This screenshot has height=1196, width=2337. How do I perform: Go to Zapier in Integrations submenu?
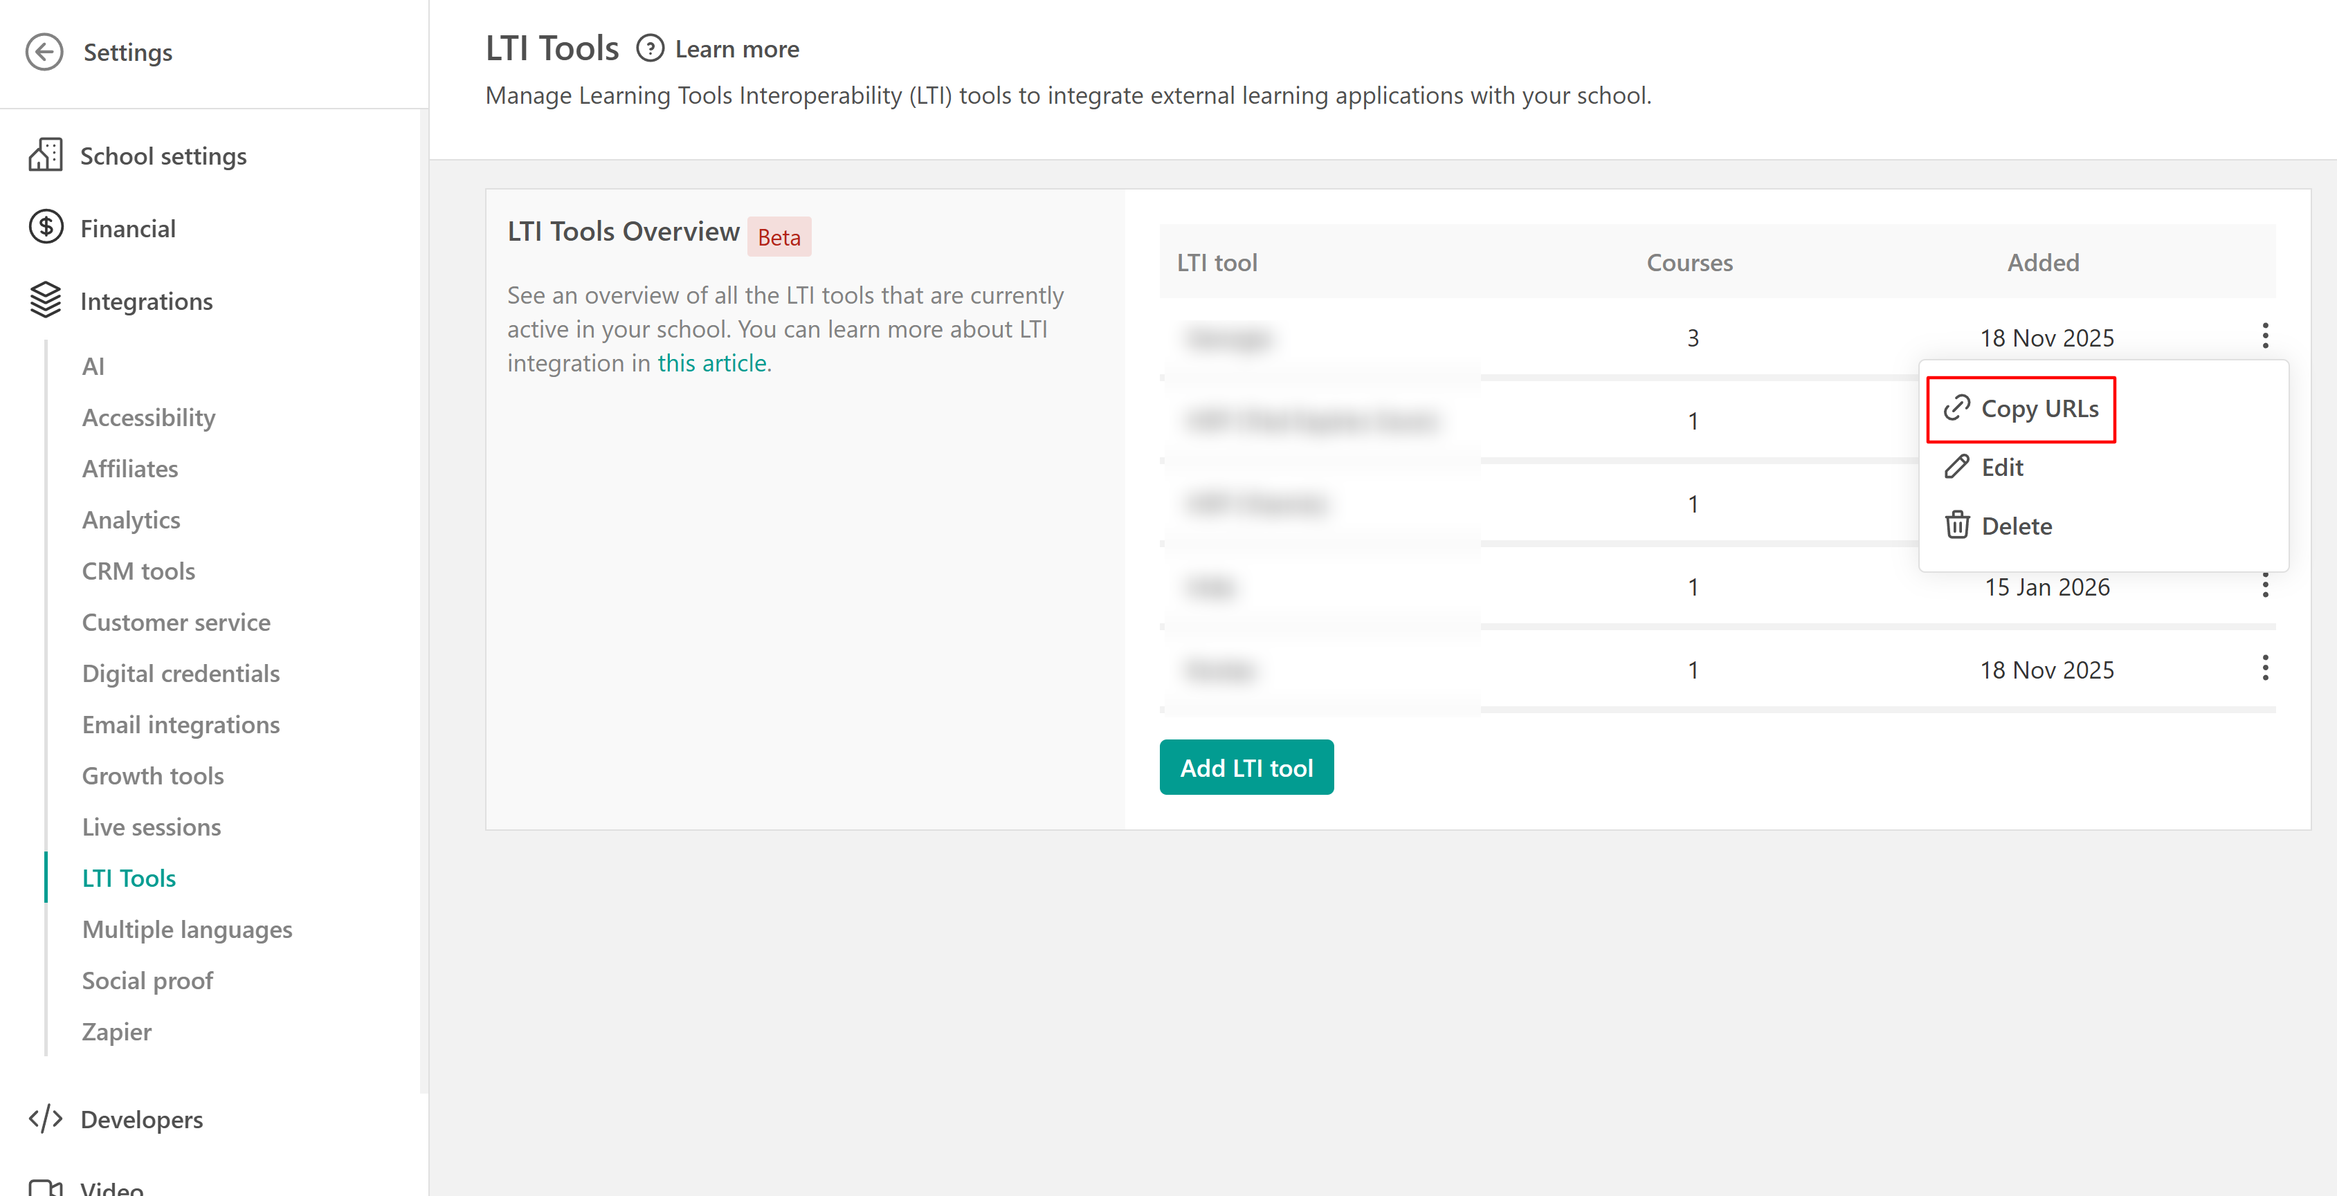coord(116,1032)
